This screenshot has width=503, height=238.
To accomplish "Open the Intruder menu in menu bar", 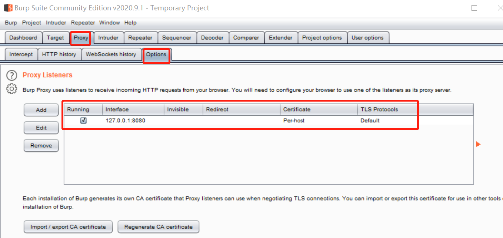I will 56,23.
